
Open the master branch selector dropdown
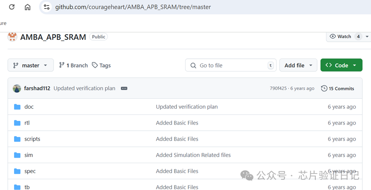[31, 65]
